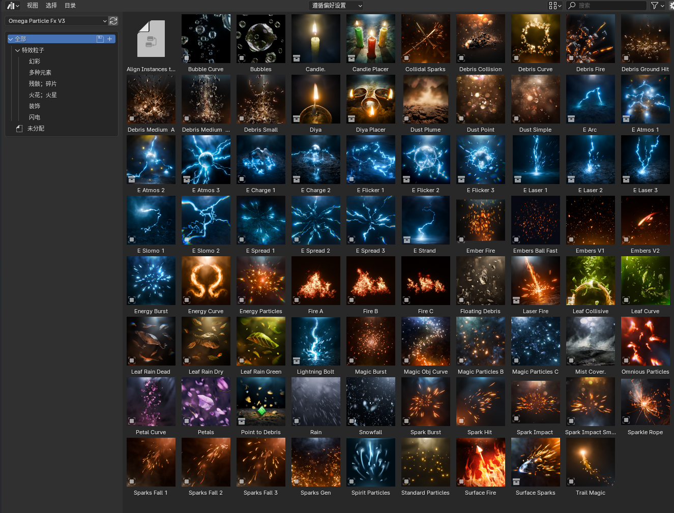Click collection badge on E Arc thumbnail
Image resolution: width=674 pixels, height=513 pixels.
coord(571,118)
